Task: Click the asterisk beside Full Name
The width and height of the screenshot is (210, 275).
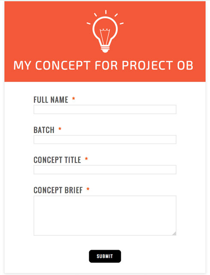Action: tap(73, 99)
